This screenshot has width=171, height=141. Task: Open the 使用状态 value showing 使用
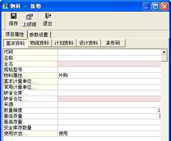tap(109, 134)
